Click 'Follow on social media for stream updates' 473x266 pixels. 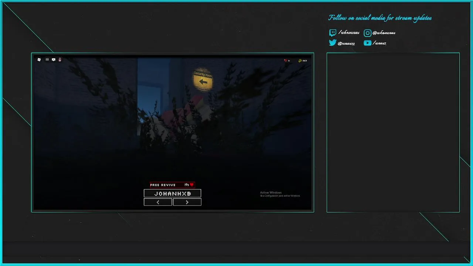coord(380,18)
